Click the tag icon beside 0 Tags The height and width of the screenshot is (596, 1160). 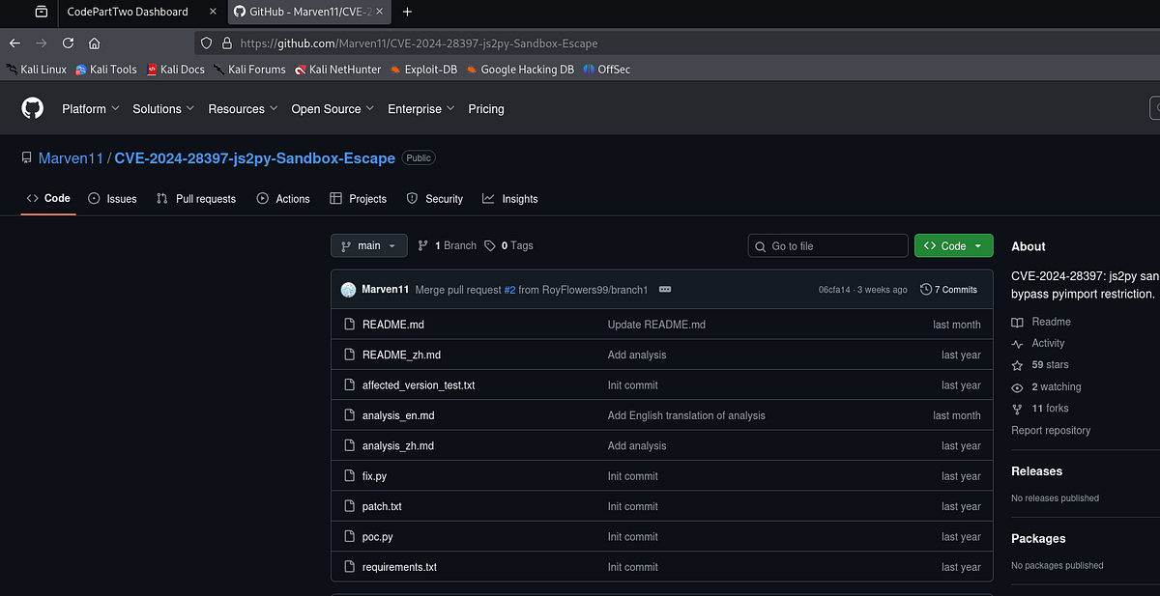(490, 245)
